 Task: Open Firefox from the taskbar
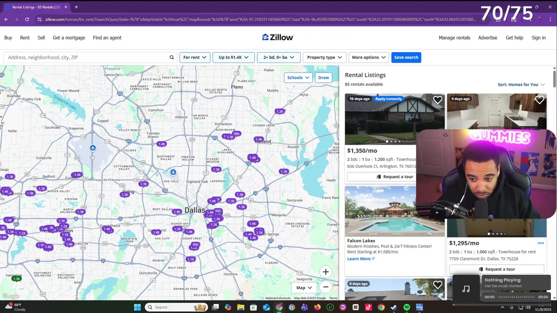coord(317,307)
